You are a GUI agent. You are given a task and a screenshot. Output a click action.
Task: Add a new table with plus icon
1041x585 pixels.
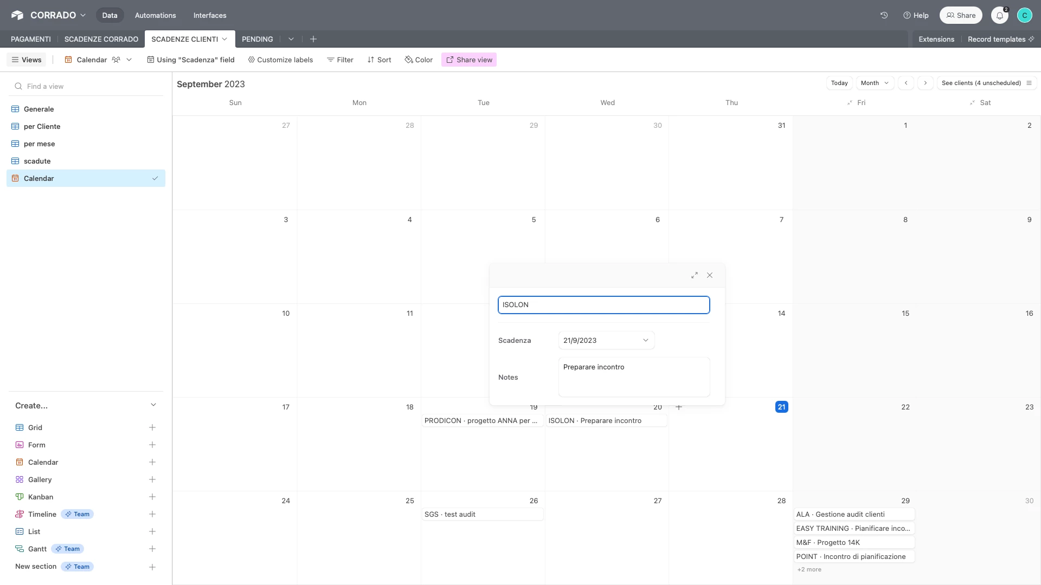tap(313, 39)
